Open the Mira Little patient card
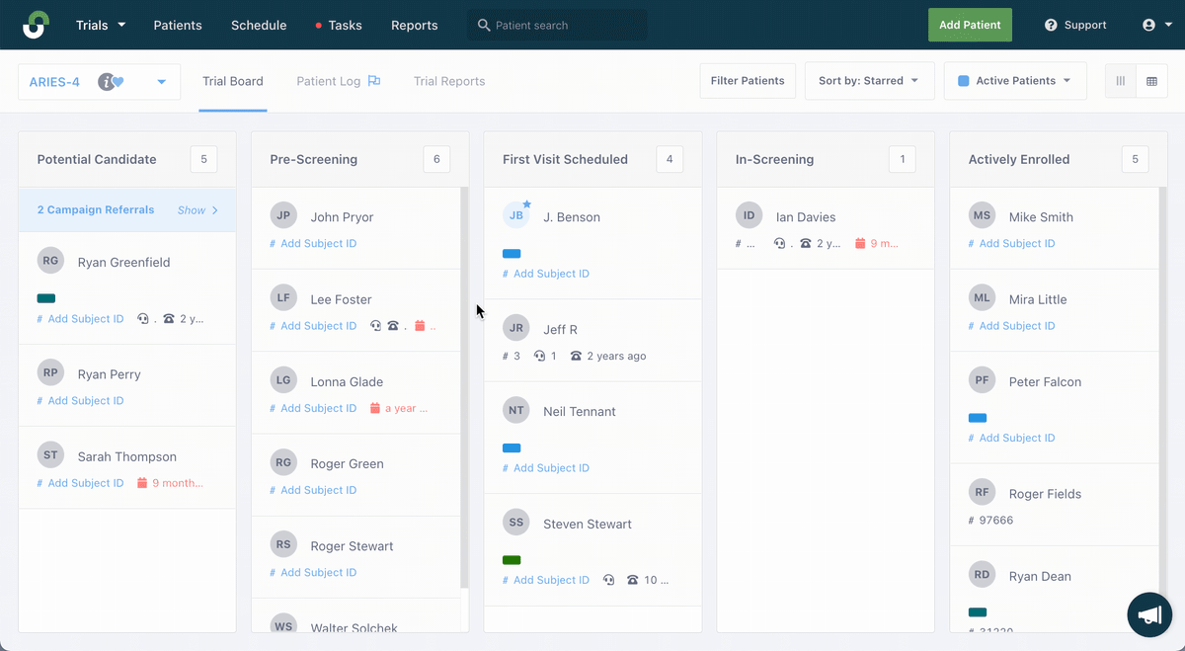The image size is (1185, 651). 1054,310
